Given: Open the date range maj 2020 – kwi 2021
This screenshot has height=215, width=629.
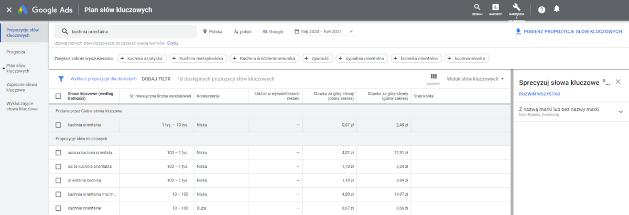Looking at the screenshot, I should [x=324, y=31].
